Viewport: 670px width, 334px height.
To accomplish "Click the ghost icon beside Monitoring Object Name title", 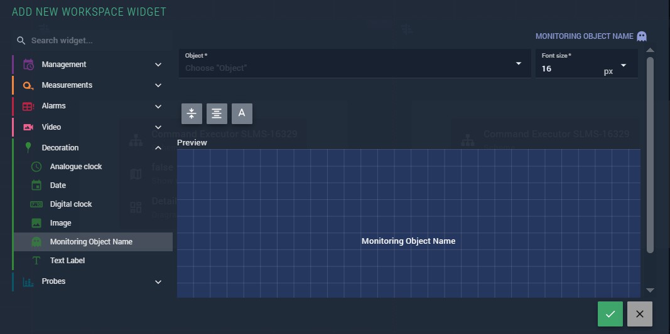I will 641,36.
